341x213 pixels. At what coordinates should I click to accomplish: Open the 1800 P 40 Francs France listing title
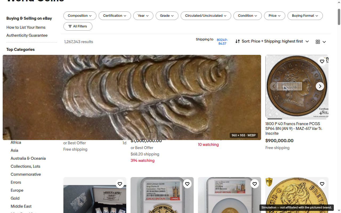294,129
